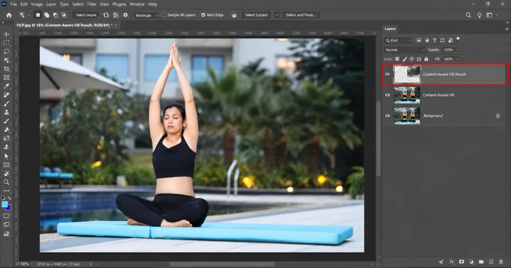Hide the Content-Aware Fill layer
Viewport: 511px width, 268px height.
(387, 95)
